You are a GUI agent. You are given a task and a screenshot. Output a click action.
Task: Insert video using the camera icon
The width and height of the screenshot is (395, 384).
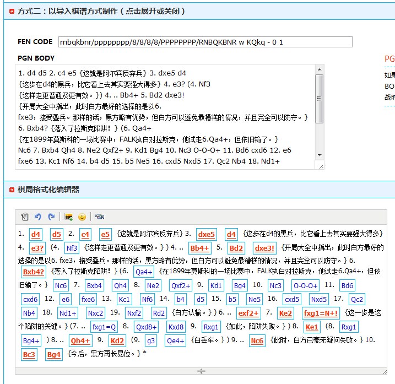100,217
